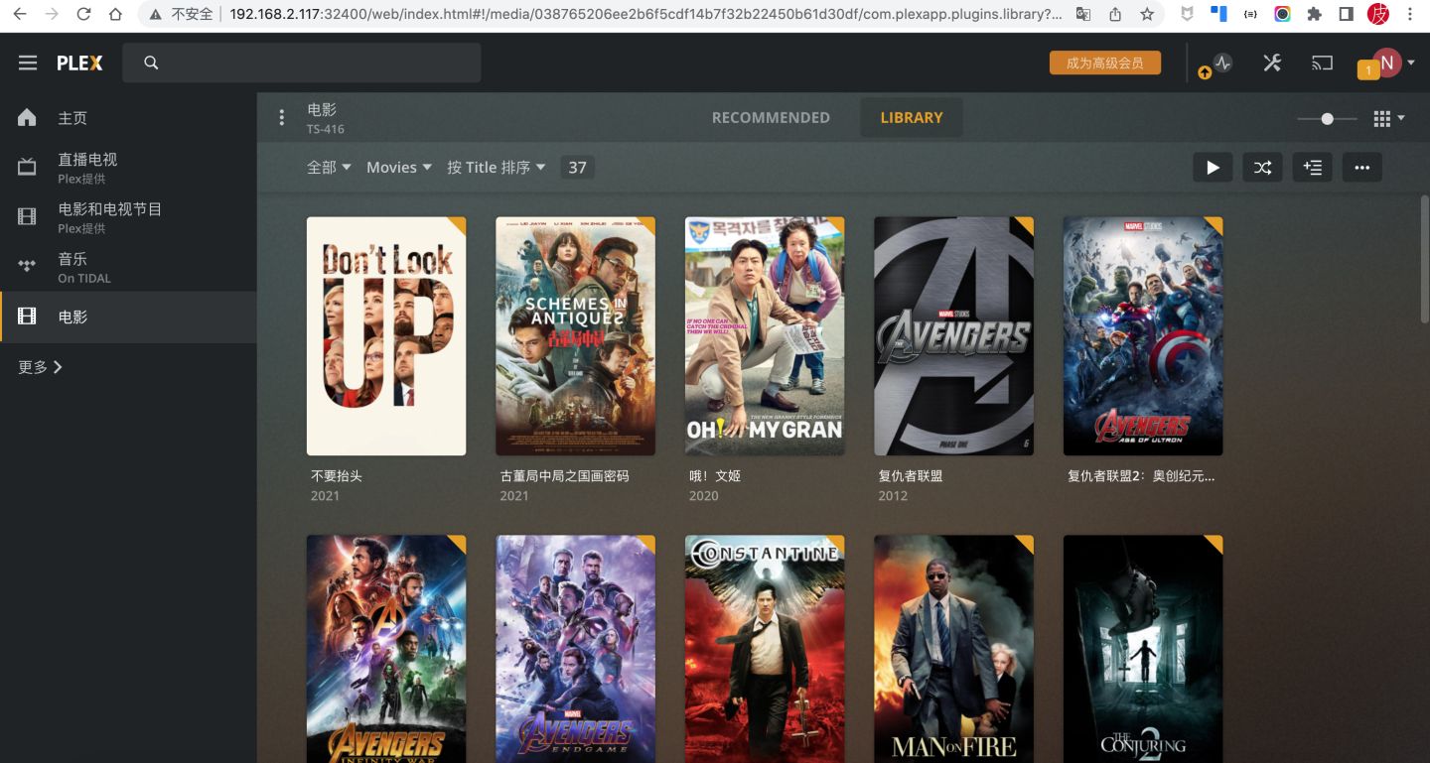The height and width of the screenshot is (763, 1430).
Task: Cast to a device
Action: [1322, 63]
